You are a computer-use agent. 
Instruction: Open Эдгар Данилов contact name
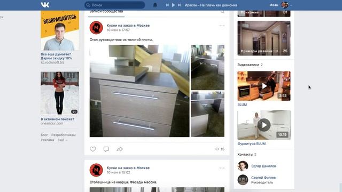263,166
